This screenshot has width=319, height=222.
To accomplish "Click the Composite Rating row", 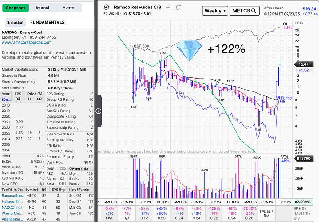I will 70,116.
